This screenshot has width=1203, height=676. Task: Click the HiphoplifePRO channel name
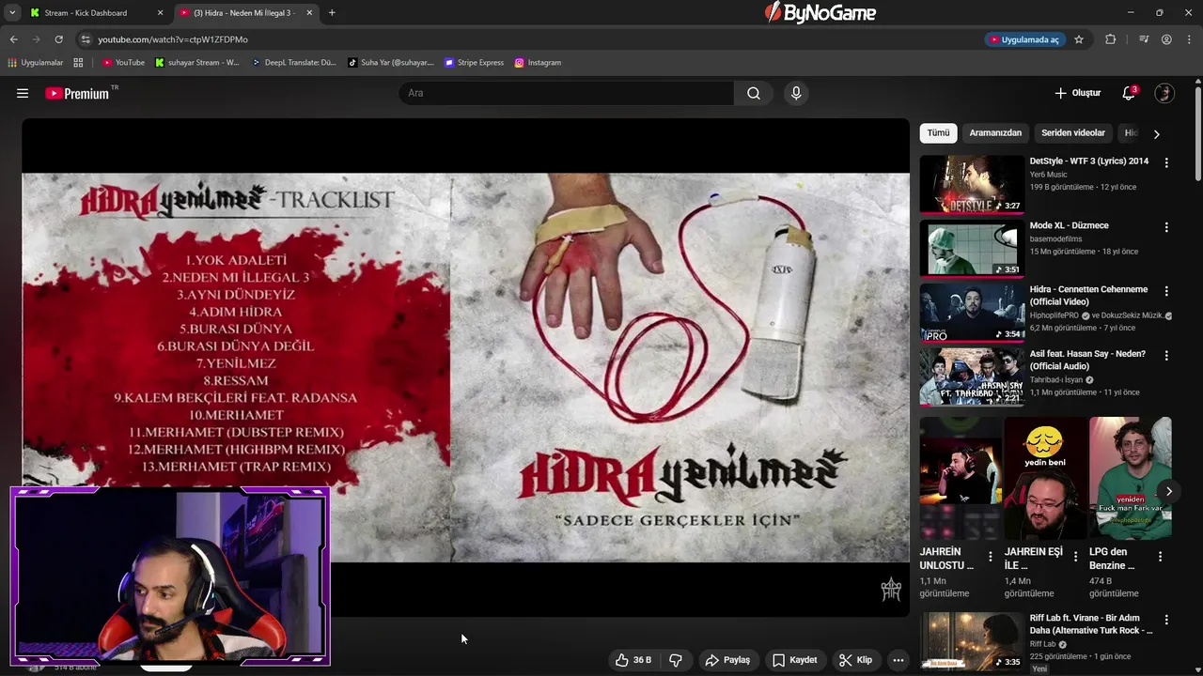[x=1055, y=315]
